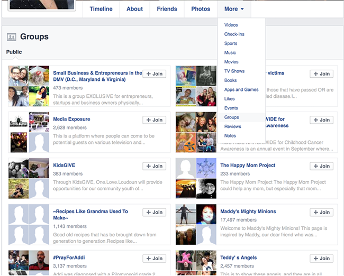Open The Happy Mom Project link
This screenshot has height=276, width=344.
point(248,165)
